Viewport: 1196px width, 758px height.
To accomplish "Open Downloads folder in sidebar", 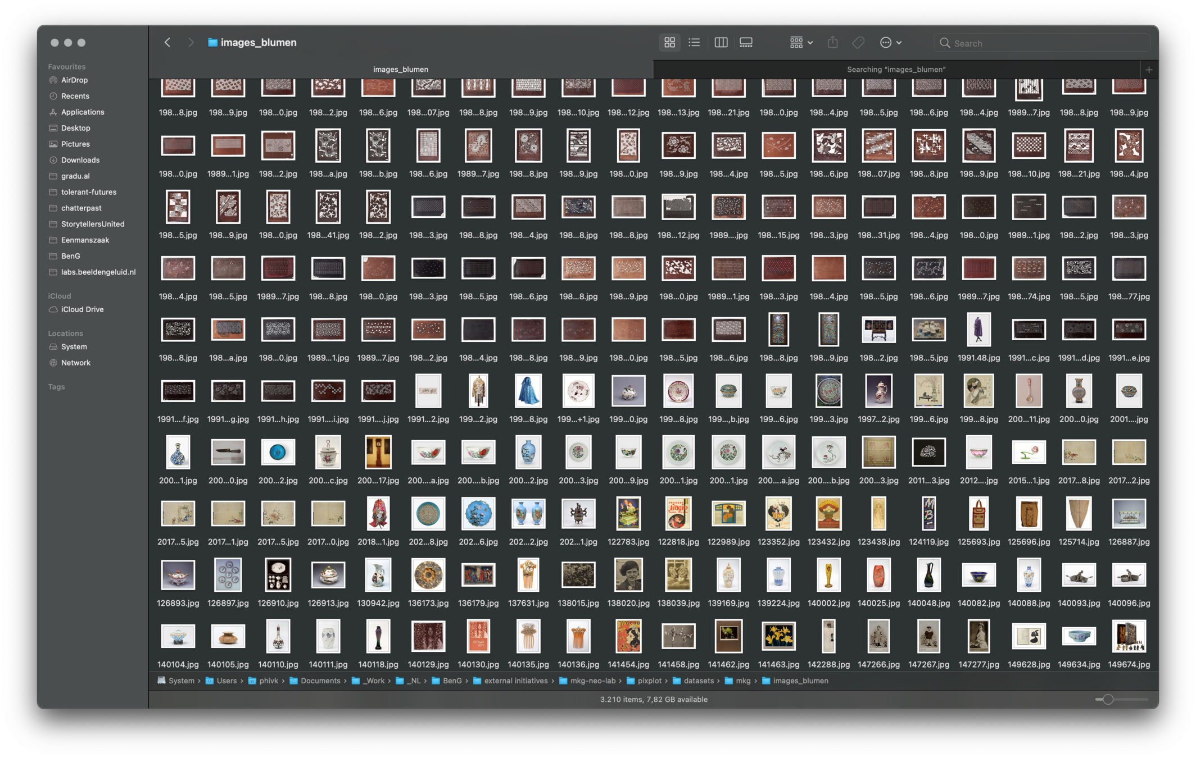I will pos(80,160).
